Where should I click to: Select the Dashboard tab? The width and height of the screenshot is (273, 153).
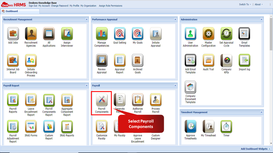[x=20, y=11]
